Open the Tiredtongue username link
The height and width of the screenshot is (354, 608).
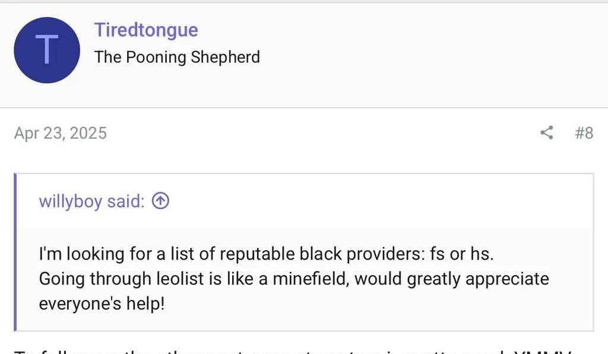(x=146, y=30)
